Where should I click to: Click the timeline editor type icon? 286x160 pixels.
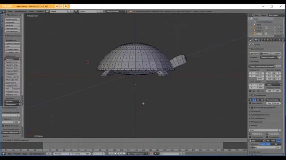[x=4, y=154]
